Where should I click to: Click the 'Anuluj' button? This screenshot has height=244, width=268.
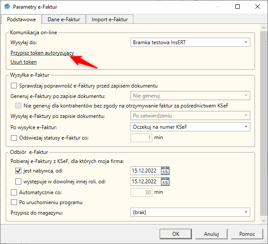(x=211, y=234)
